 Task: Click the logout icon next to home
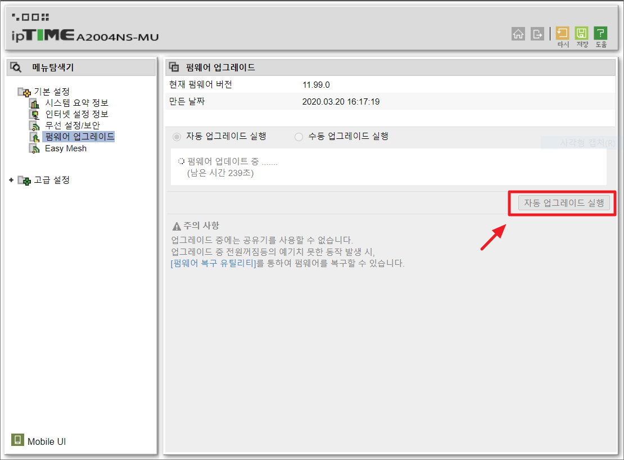pos(537,34)
